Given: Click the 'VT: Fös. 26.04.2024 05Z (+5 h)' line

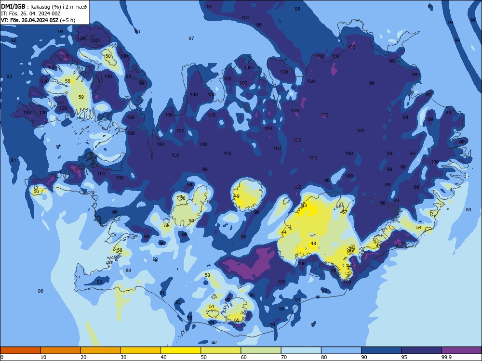Looking at the screenshot, I should 38,20.
